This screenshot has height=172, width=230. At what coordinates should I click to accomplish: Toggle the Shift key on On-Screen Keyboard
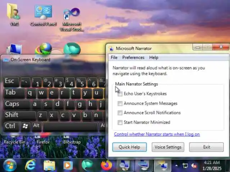[20, 115]
